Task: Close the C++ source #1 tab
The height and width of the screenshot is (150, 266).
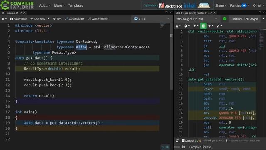Action: (25, 13)
